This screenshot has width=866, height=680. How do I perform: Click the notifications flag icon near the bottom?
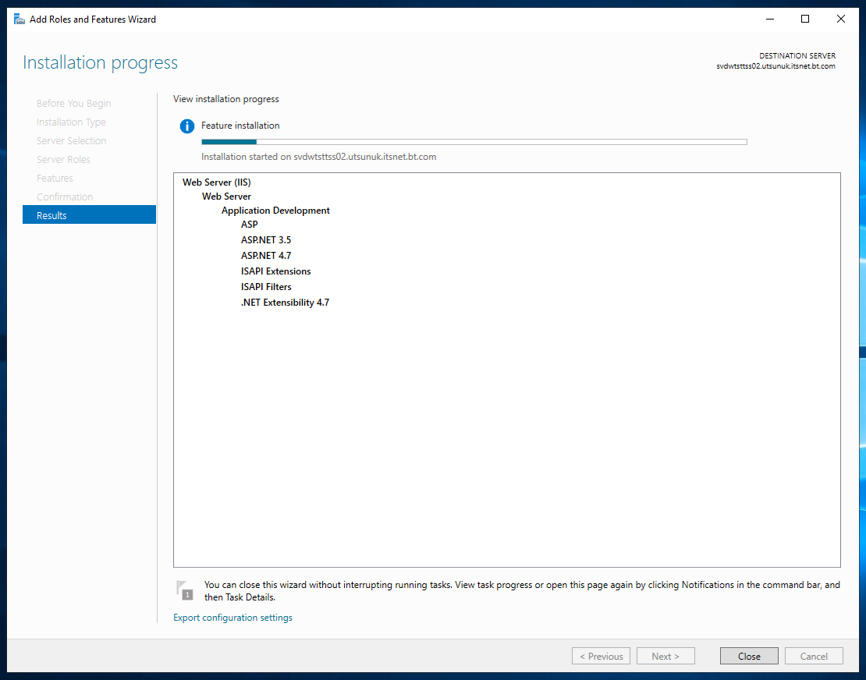click(x=185, y=590)
